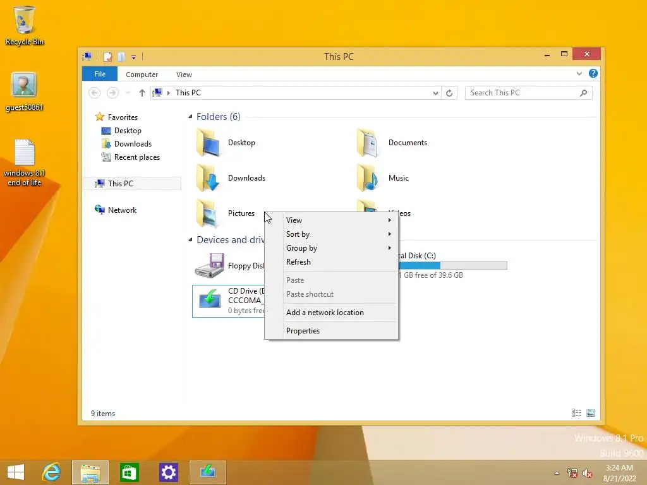Image resolution: width=647 pixels, height=485 pixels.
Task: Open the Windows Store from taskbar
Action: click(x=129, y=472)
